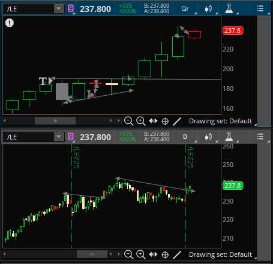Click the +0.03% percent change, lower header
273x264 pixels.
[x=127, y=139]
